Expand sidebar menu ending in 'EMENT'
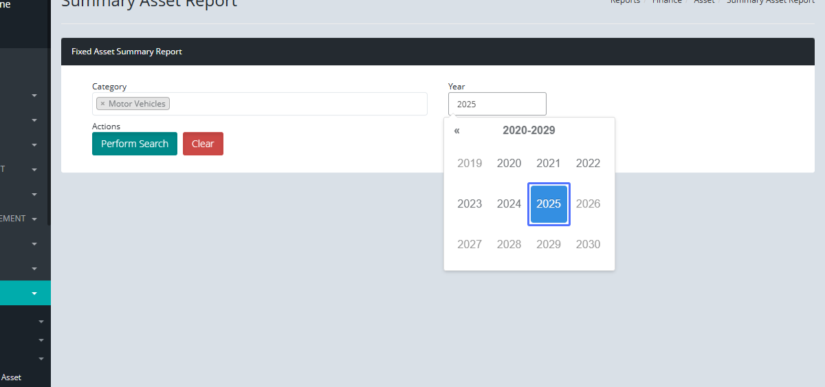 34,219
